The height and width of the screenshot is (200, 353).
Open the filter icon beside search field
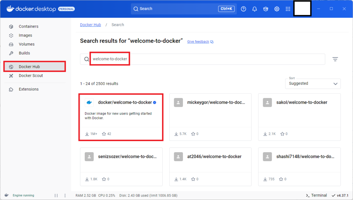(x=335, y=59)
